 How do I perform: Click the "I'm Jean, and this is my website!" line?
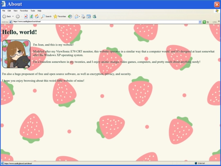(53, 45)
